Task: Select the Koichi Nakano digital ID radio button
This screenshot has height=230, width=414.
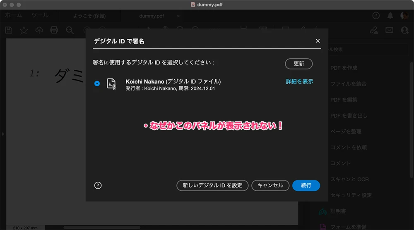Action: pyautogui.click(x=97, y=83)
